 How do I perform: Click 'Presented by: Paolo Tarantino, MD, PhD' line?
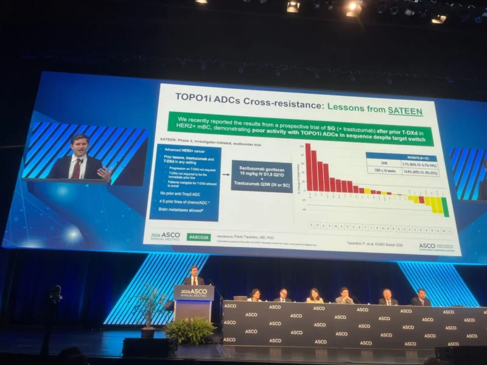(245, 237)
